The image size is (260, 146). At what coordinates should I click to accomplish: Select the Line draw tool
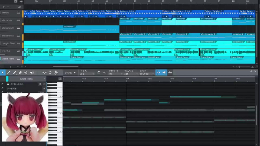[14, 72]
